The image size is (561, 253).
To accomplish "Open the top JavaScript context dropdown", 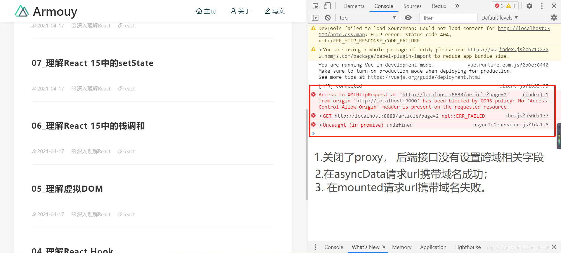I will [368, 18].
